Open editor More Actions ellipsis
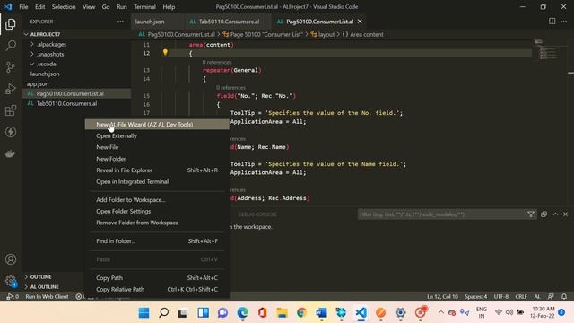Screen dimensions: 574x323 (564, 22)
